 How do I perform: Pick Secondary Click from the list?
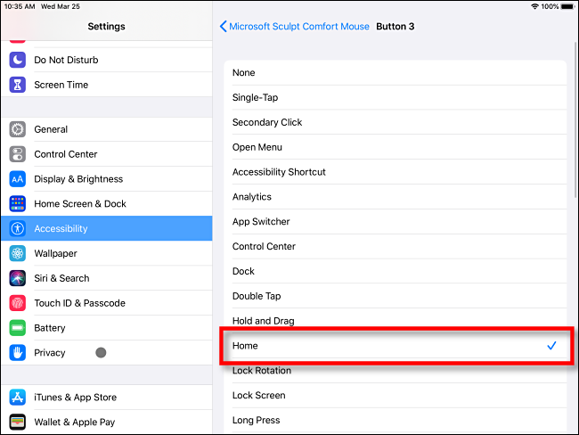coord(393,122)
